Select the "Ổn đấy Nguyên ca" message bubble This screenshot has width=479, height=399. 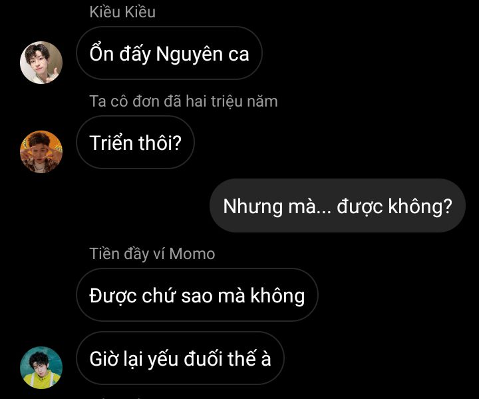(x=169, y=54)
